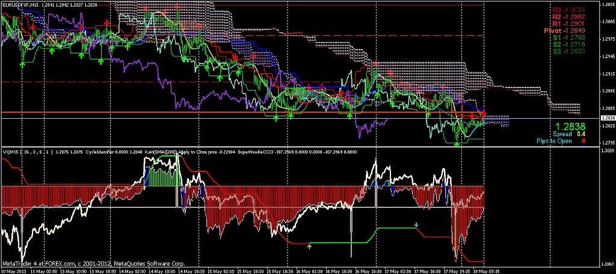
Task: Click the 1.2915 price axis label
Action: click(608, 74)
